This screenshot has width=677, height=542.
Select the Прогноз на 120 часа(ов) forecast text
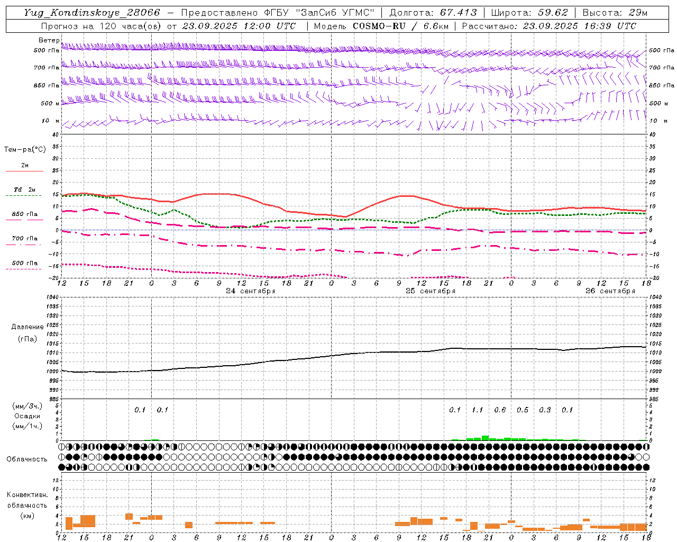(102, 26)
